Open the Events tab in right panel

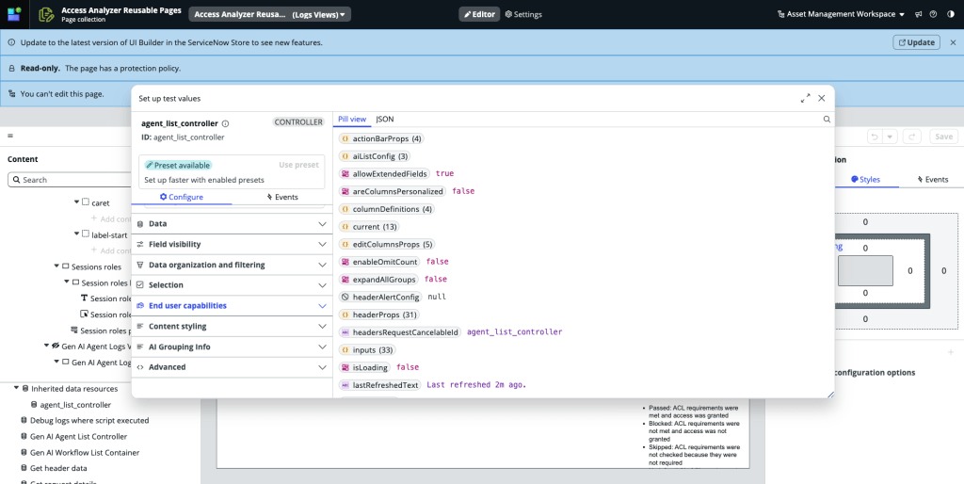coord(933,180)
